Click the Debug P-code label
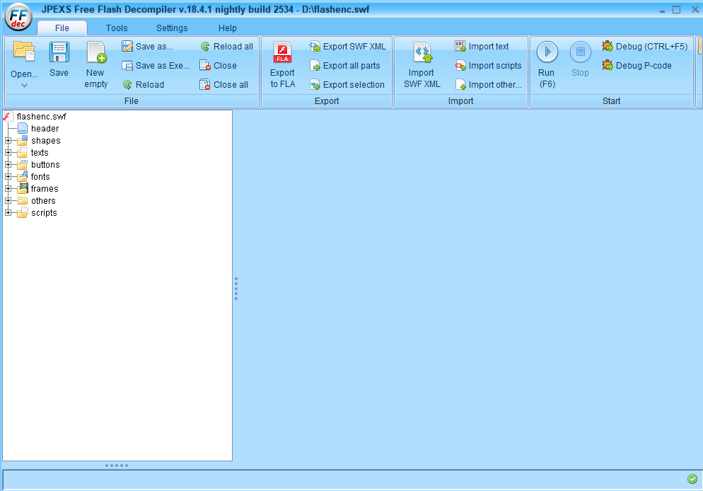The height and width of the screenshot is (491, 703). 644,66
